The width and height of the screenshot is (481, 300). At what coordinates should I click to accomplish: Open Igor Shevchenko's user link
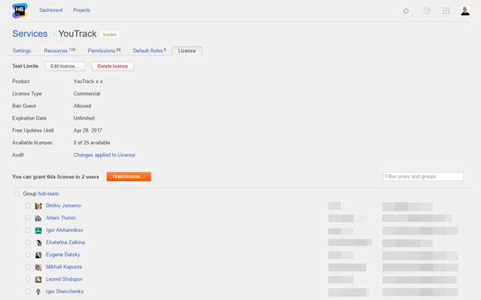pyautogui.click(x=65, y=292)
